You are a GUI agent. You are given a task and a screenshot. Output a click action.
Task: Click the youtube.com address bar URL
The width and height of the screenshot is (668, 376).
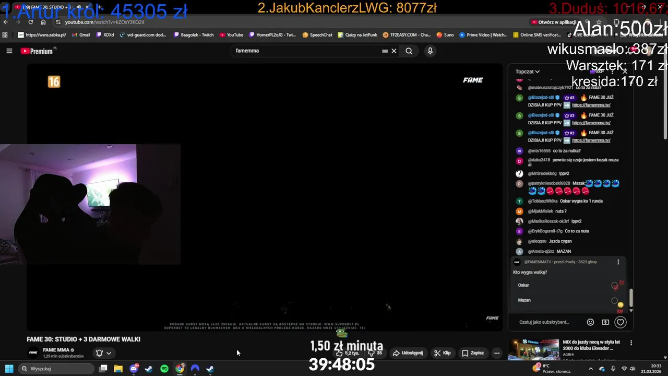pyautogui.click(x=104, y=22)
